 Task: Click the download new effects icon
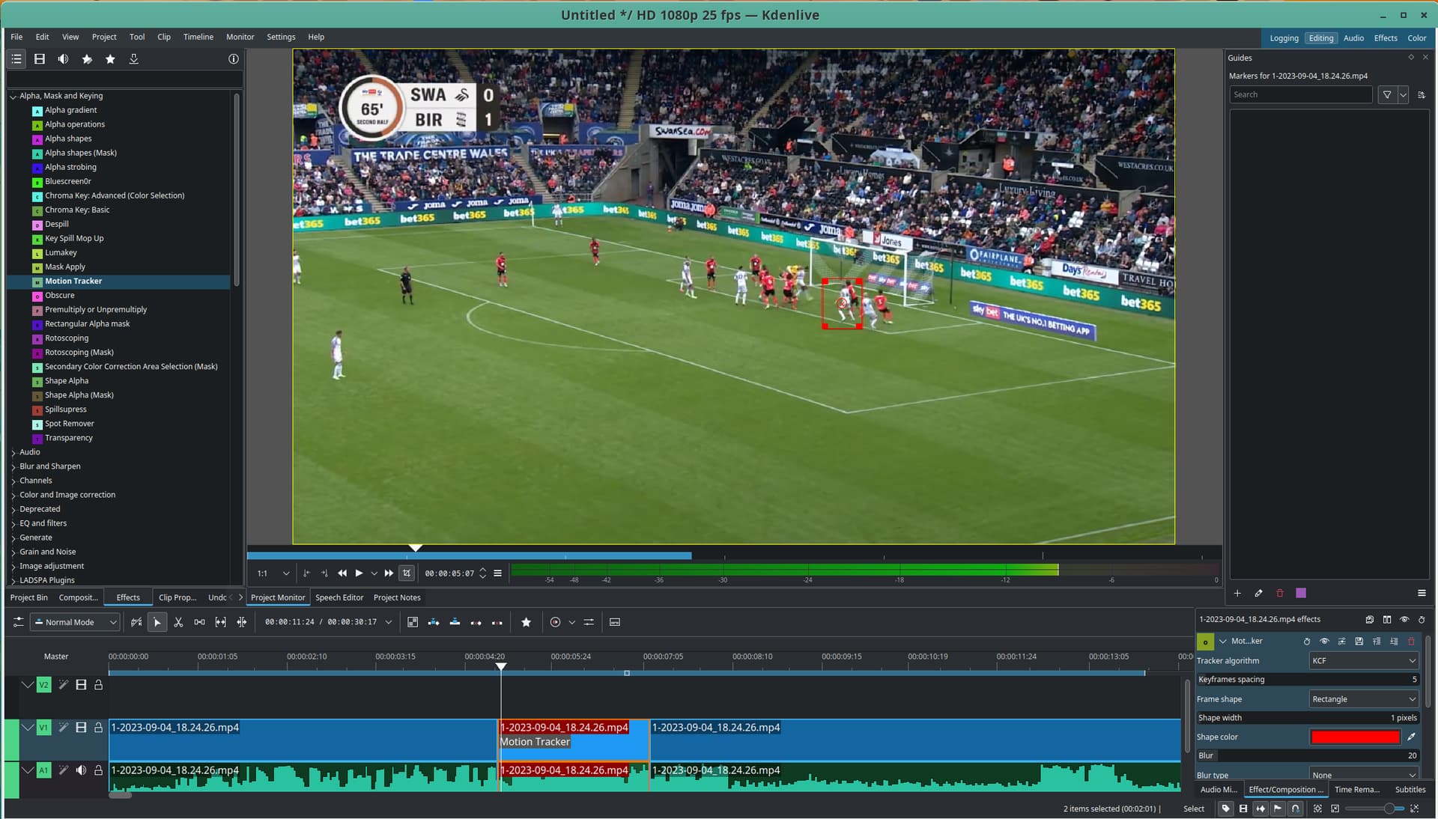pos(134,59)
